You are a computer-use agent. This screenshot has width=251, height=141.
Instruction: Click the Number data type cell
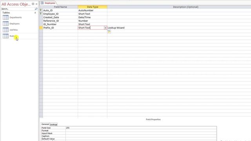tap(93, 21)
